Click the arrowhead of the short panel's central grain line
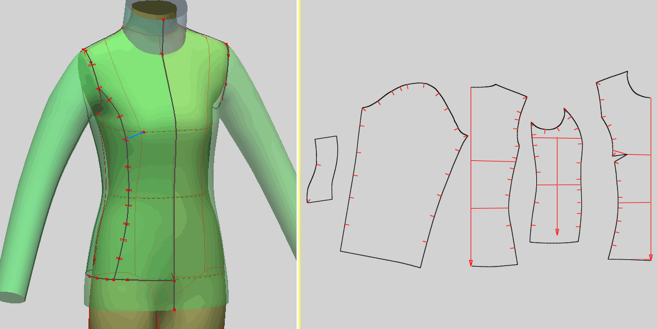 coord(557,232)
